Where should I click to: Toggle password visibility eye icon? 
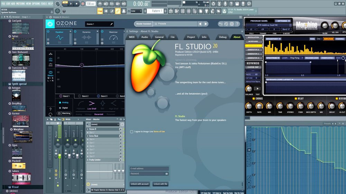167,174
